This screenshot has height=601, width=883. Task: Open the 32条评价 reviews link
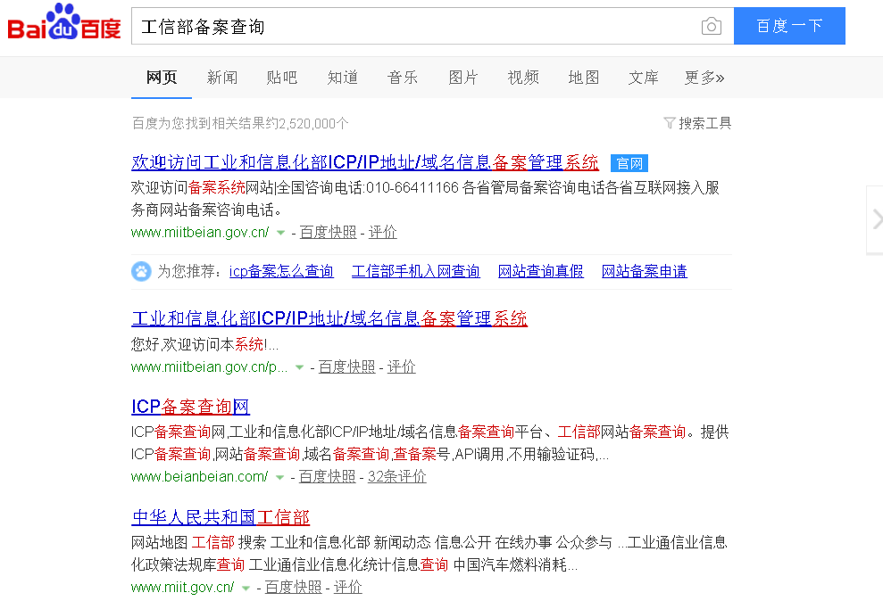[397, 477]
